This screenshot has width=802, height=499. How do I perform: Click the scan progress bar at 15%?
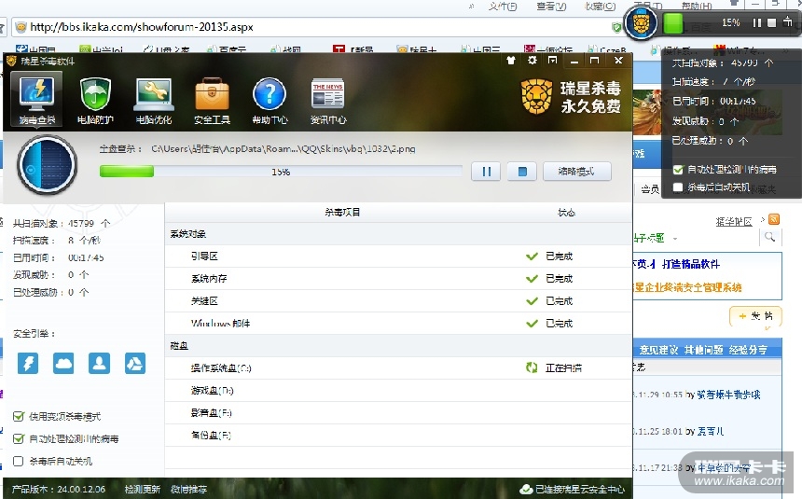[x=281, y=172]
